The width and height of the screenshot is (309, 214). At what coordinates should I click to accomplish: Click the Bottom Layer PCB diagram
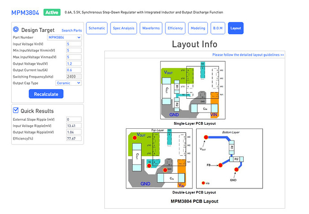coord(230,158)
